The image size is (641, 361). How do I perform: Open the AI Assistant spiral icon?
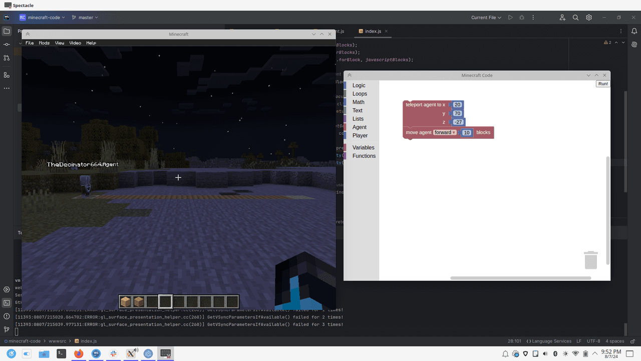(x=634, y=45)
